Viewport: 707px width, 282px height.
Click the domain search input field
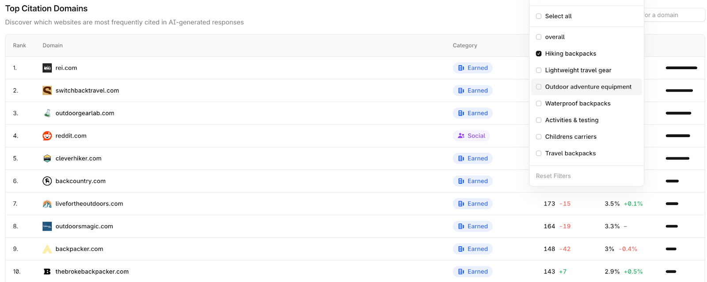[674, 15]
